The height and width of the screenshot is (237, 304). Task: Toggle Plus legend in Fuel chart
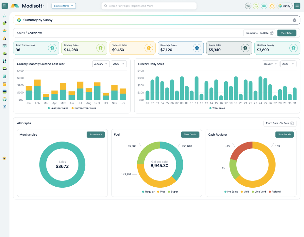[x=161, y=192]
